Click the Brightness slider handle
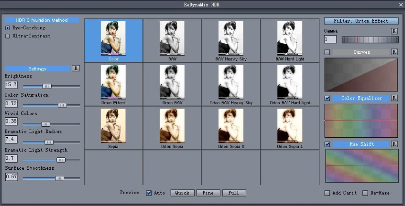405x206 pixels. point(47,87)
